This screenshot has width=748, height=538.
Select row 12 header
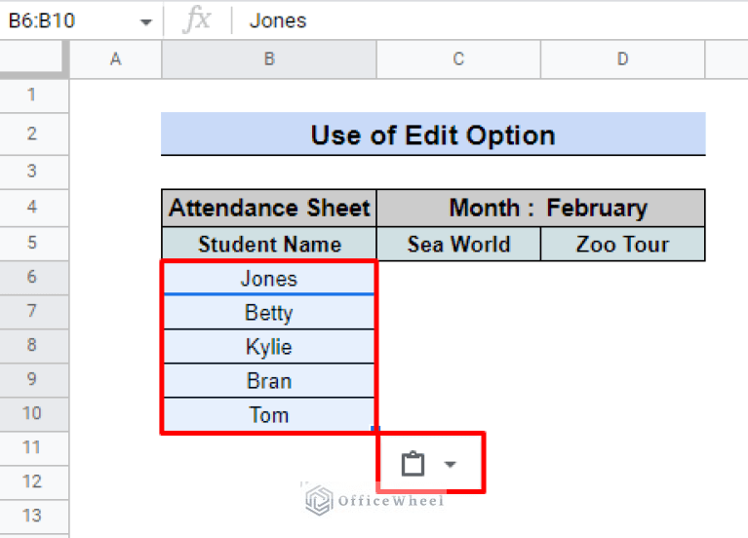[x=34, y=482]
